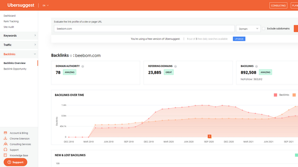
Task: Click the 454.1k y-axis label
Action: coord(63,126)
